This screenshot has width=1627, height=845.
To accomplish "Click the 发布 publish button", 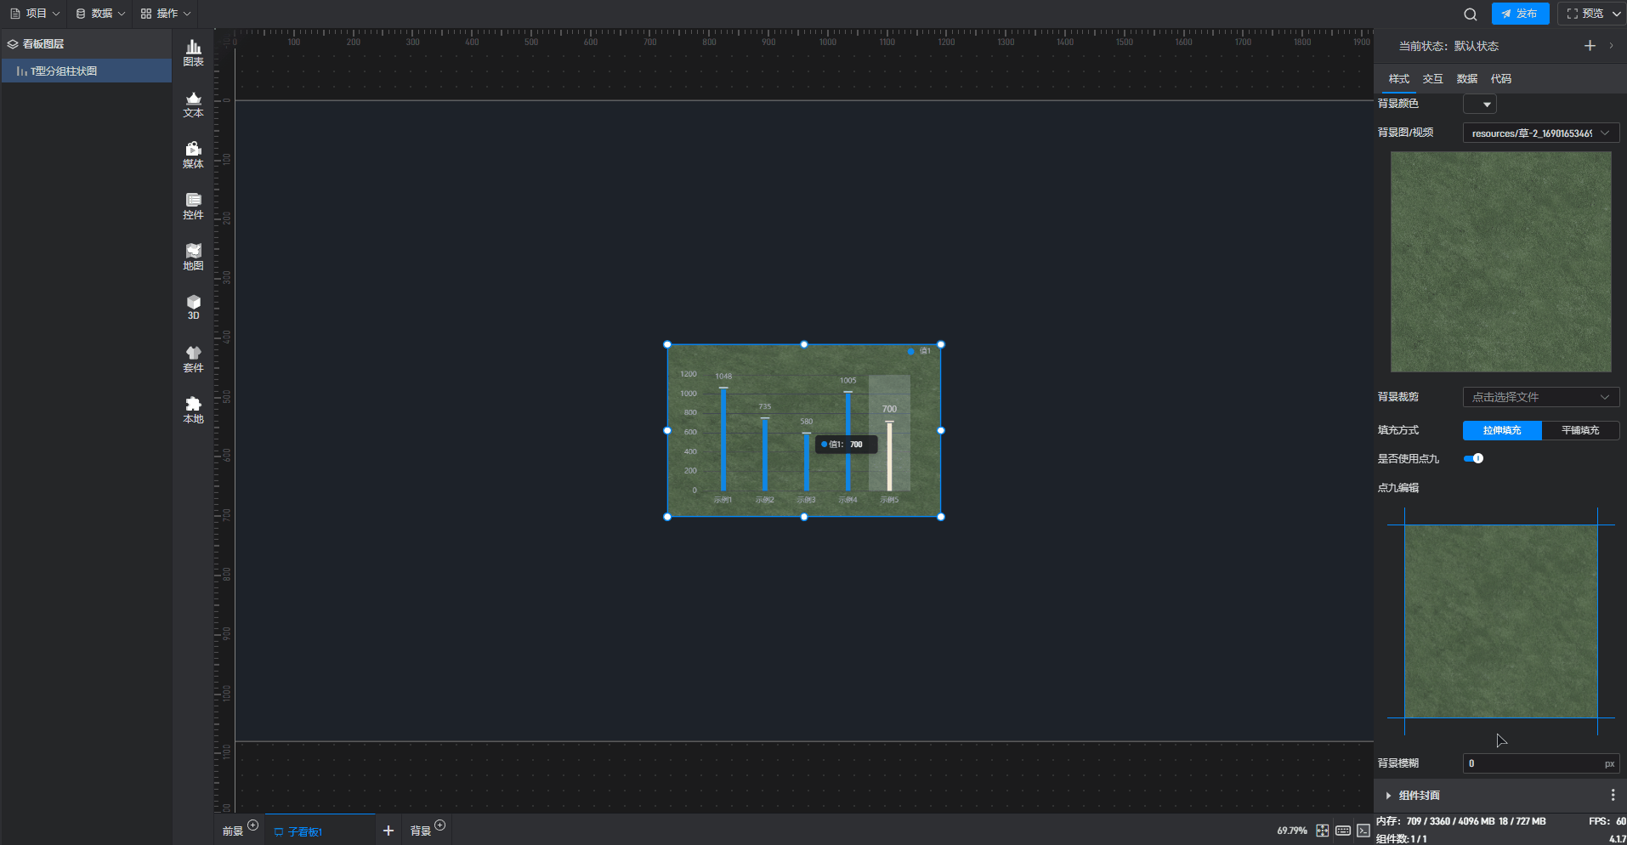I will pos(1519,14).
